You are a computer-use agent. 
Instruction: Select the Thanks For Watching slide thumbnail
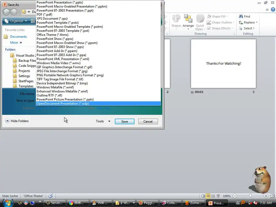click(223, 64)
